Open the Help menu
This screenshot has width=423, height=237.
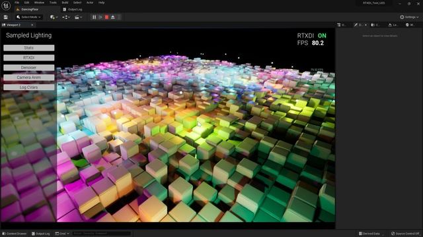(x=101, y=3)
